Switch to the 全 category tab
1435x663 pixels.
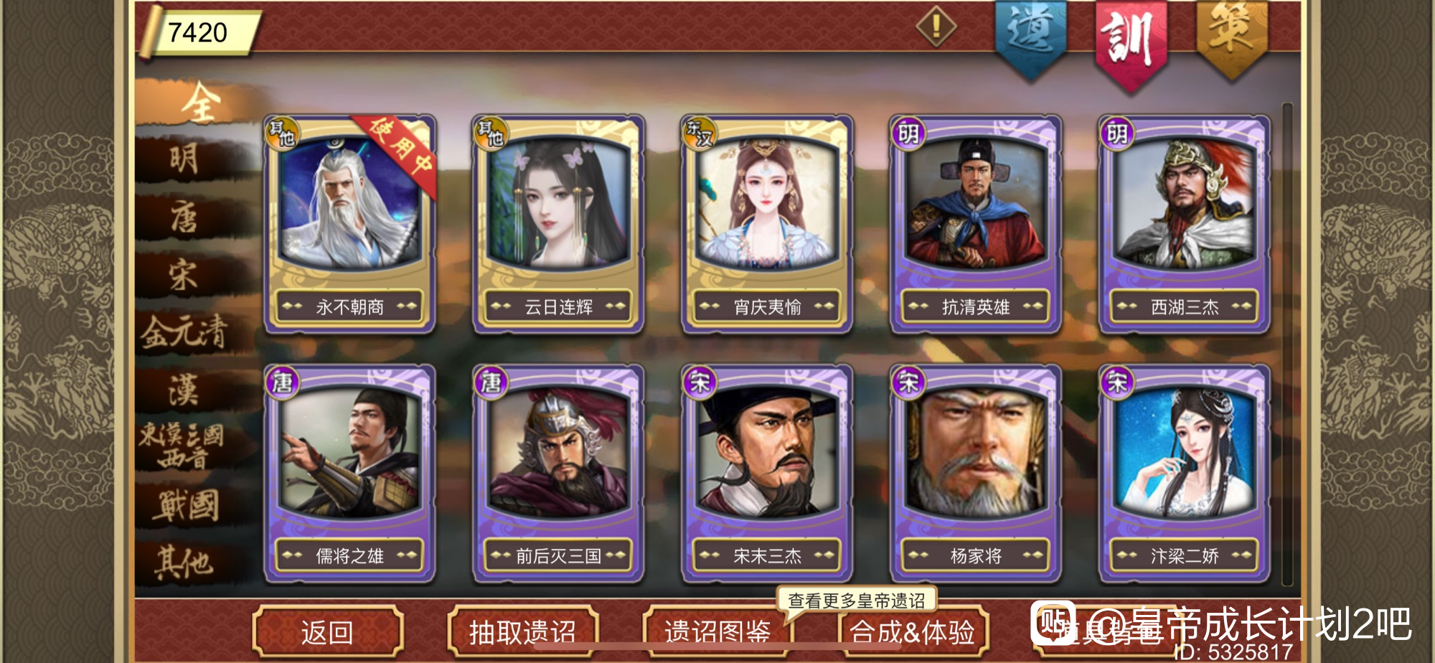coord(199,103)
